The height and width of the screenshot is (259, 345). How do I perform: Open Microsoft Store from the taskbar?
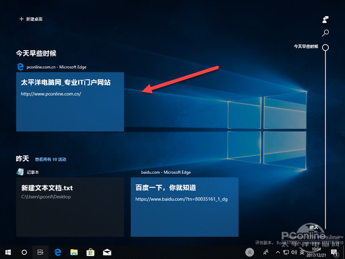point(90,253)
